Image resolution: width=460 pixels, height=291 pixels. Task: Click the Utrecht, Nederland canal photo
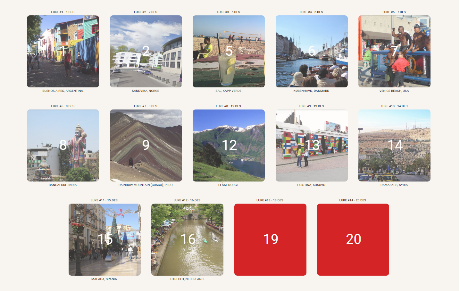click(187, 239)
